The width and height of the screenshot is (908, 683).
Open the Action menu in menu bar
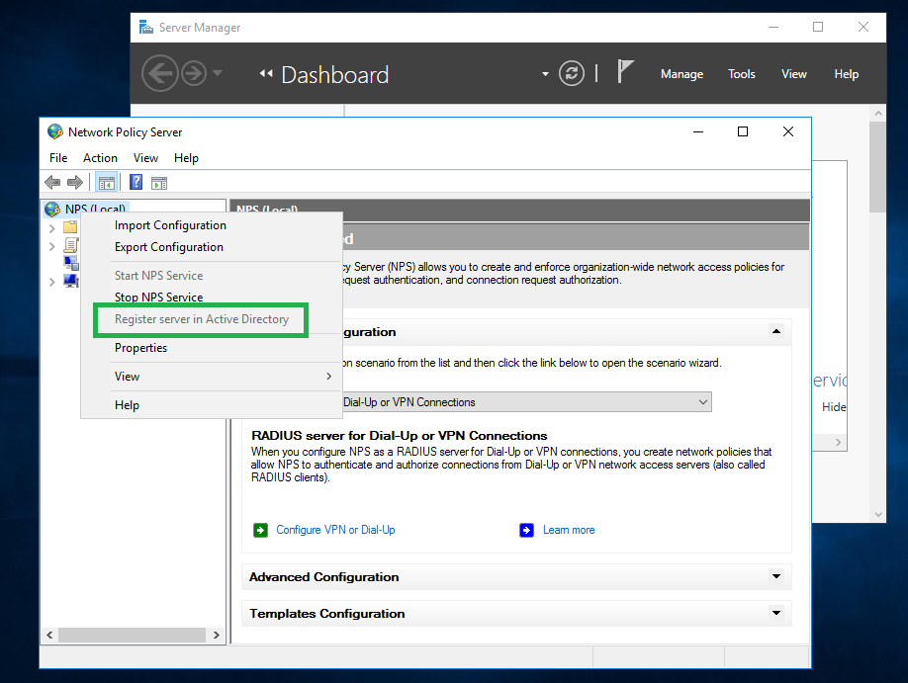point(100,158)
